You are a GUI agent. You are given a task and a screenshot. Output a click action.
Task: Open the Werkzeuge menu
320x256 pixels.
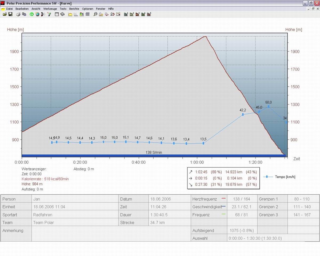tap(50, 9)
